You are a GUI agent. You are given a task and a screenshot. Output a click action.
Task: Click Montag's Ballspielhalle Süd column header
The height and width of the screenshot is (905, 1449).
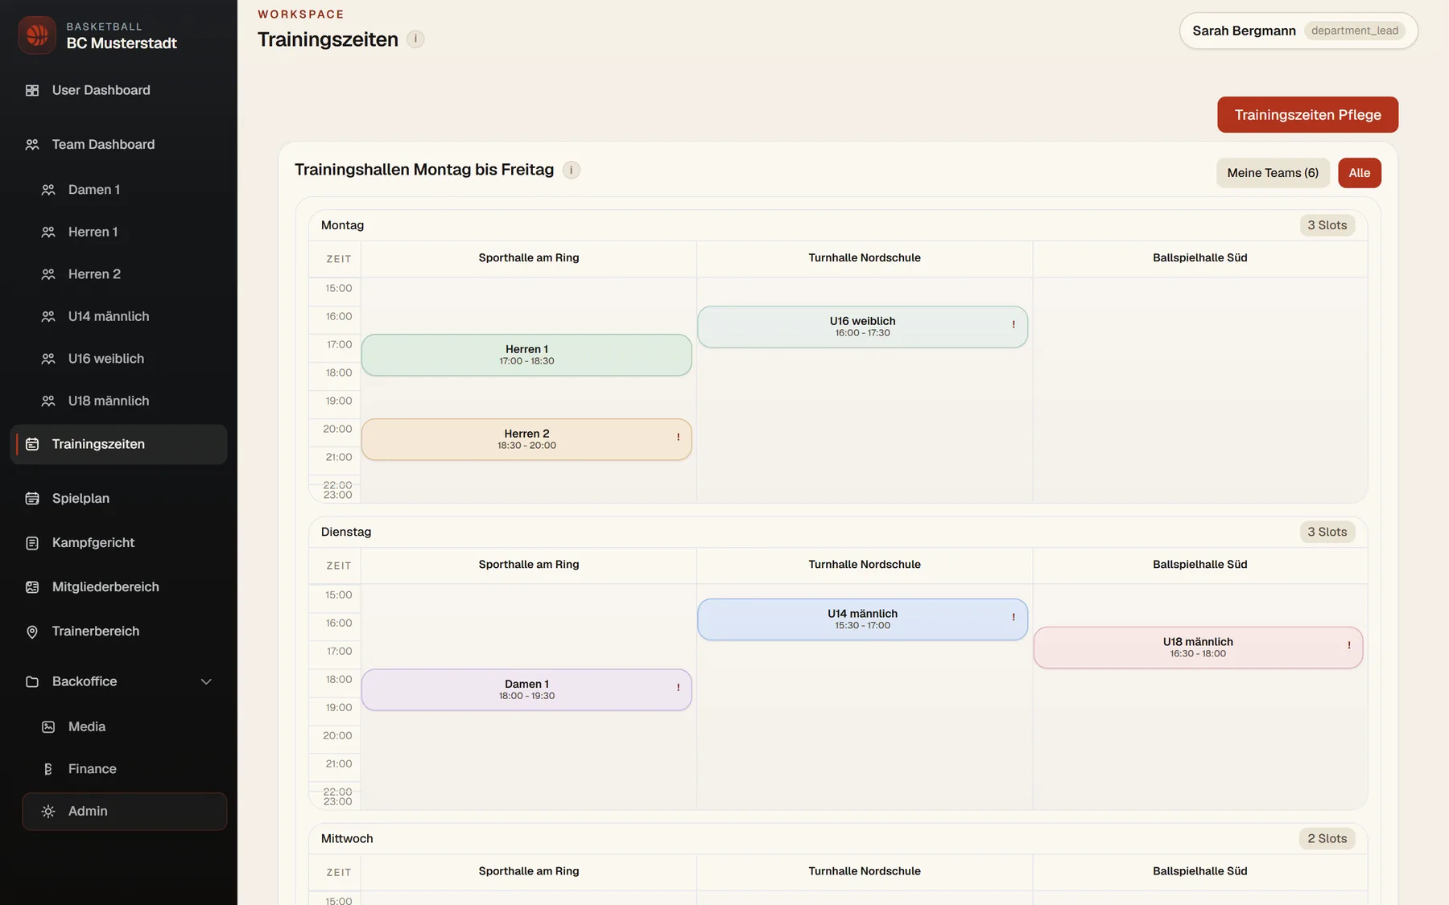tap(1199, 258)
